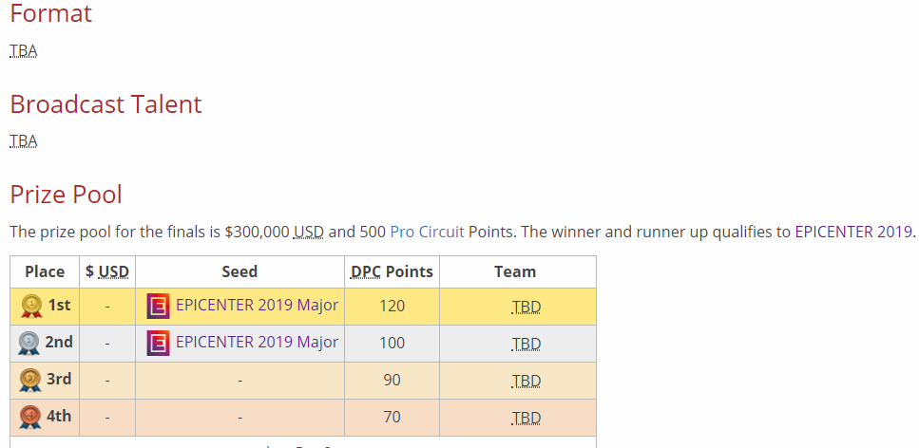919x448 pixels.
Task: Open the EPICENTER 2019 link in the paragraph
Action: coord(852,232)
